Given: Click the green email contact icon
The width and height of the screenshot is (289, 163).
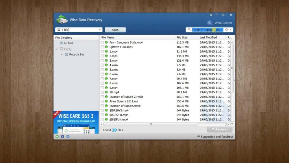Looking at the screenshot, I should (x=57, y=137).
